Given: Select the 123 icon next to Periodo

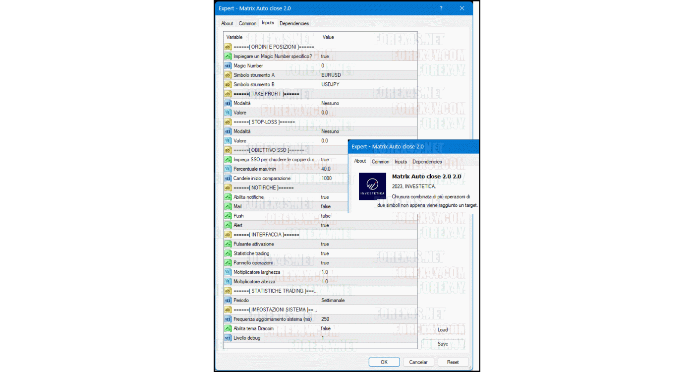Looking at the screenshot, I should point(228,300).
